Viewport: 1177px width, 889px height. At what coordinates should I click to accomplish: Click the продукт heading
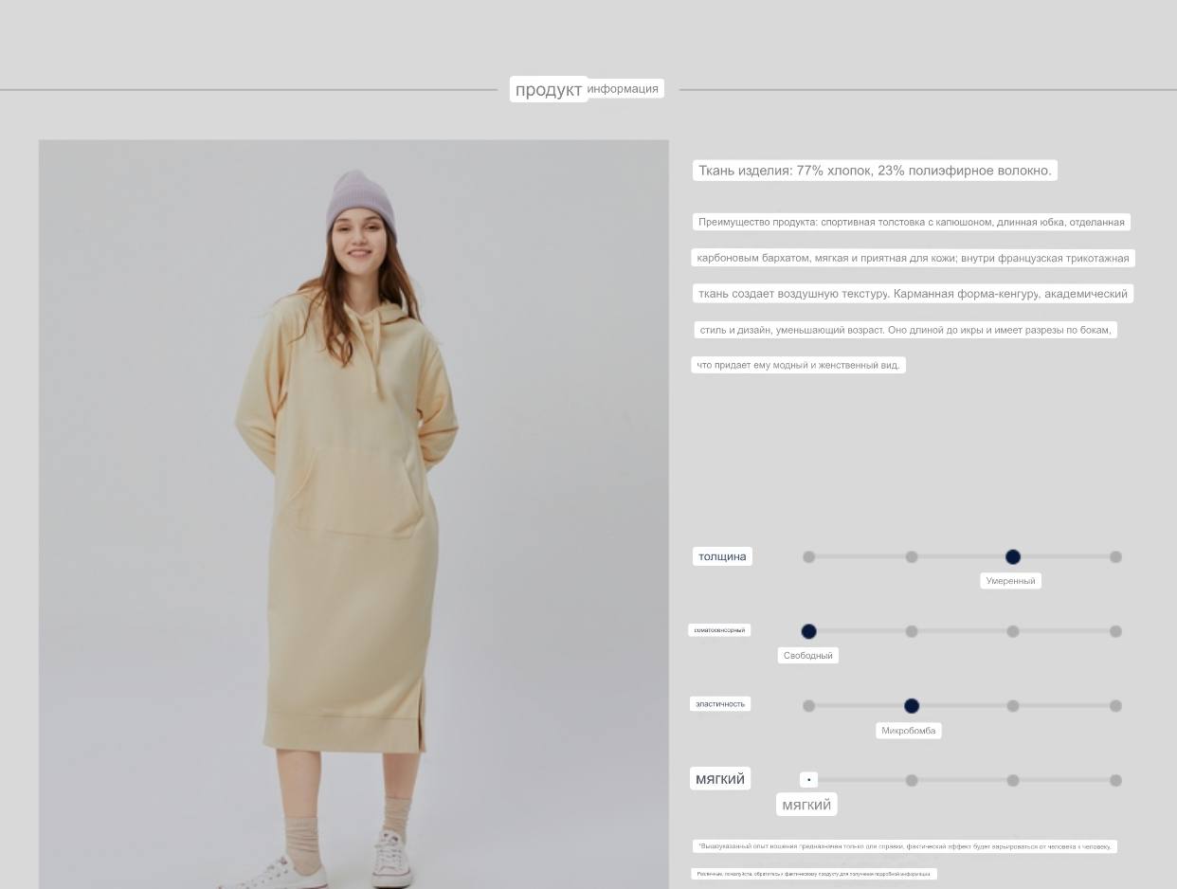[549, 89]
